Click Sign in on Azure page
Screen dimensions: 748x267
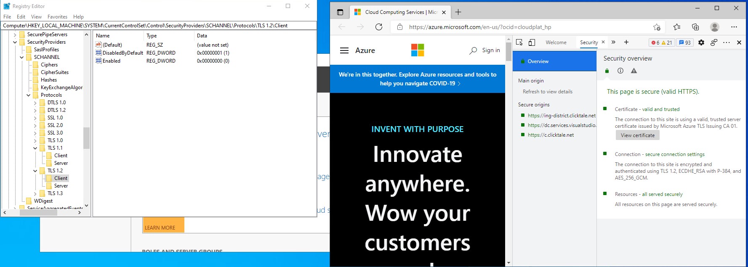click(491, 50)
